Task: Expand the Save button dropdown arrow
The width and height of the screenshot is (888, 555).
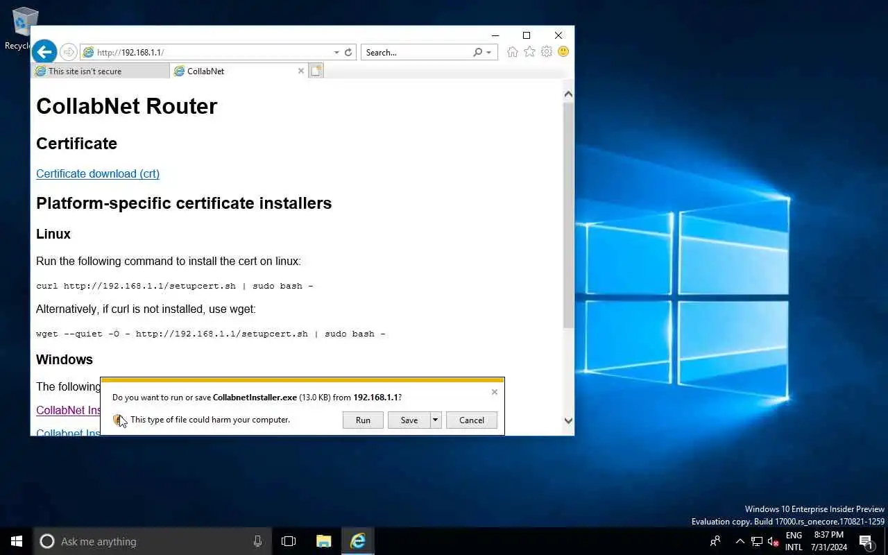Action: 436,420
